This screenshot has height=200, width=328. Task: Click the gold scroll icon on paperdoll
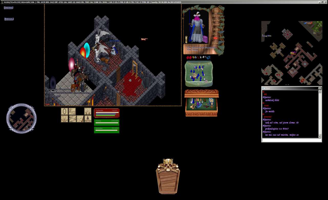coord(186,39)
